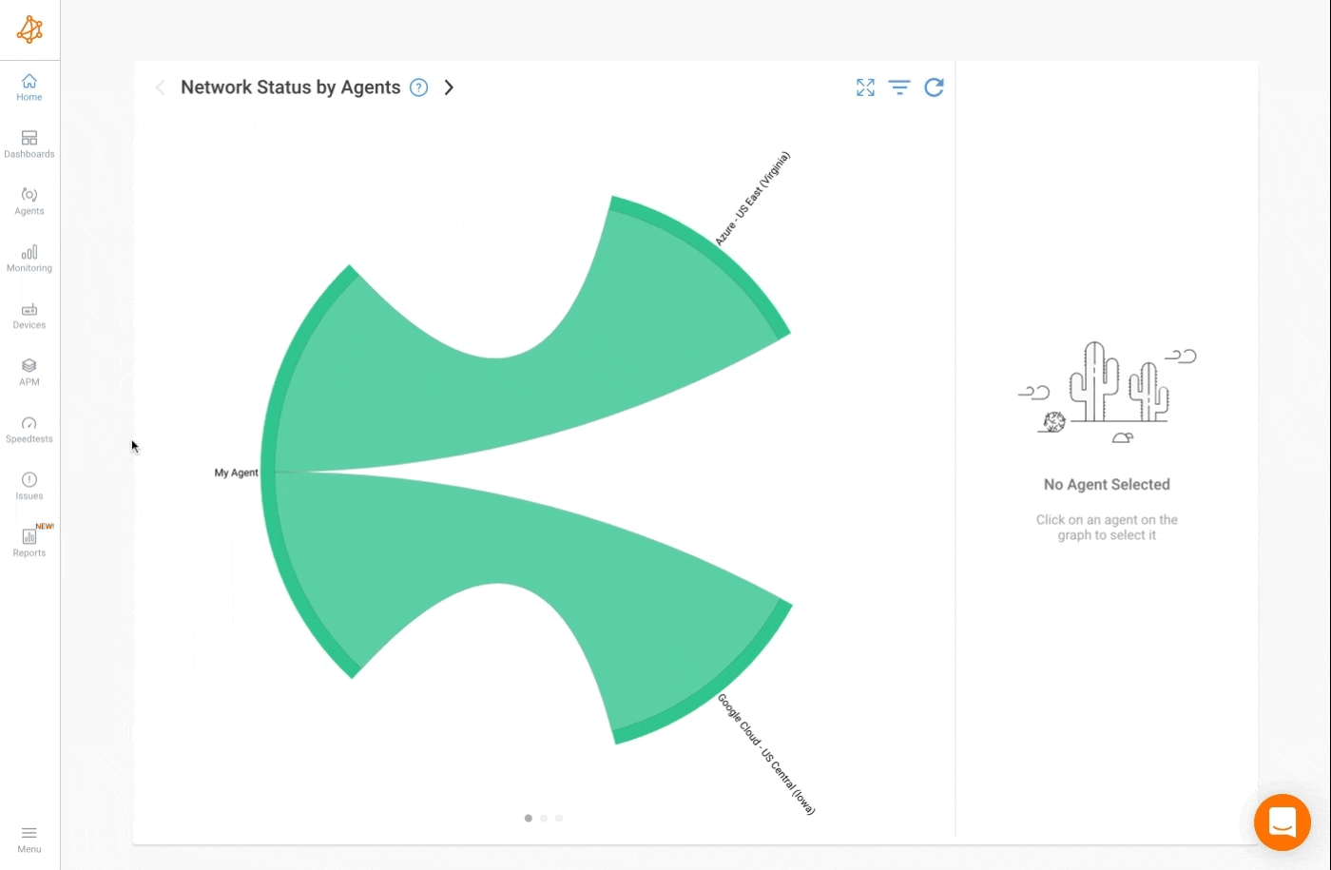1331x870 pixels.
Task: Navigate to next chart with right chevron
Action: tap(449, 87)
